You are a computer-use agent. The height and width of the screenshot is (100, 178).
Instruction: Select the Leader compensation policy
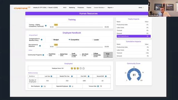(x=93, y=40)
